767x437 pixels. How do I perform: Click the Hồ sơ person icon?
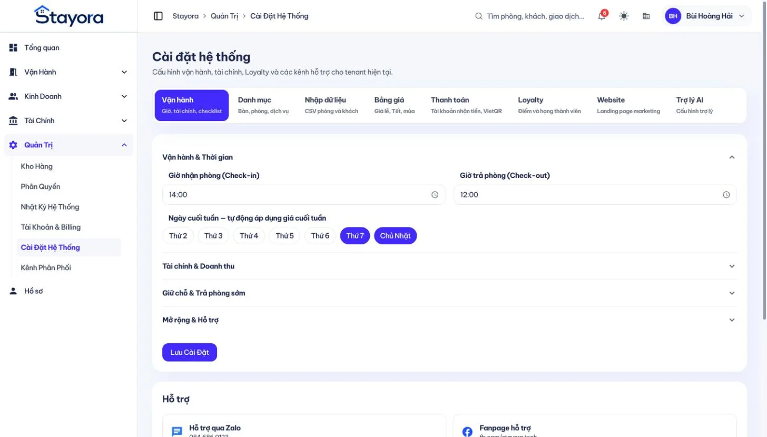[x=13, y=291]
